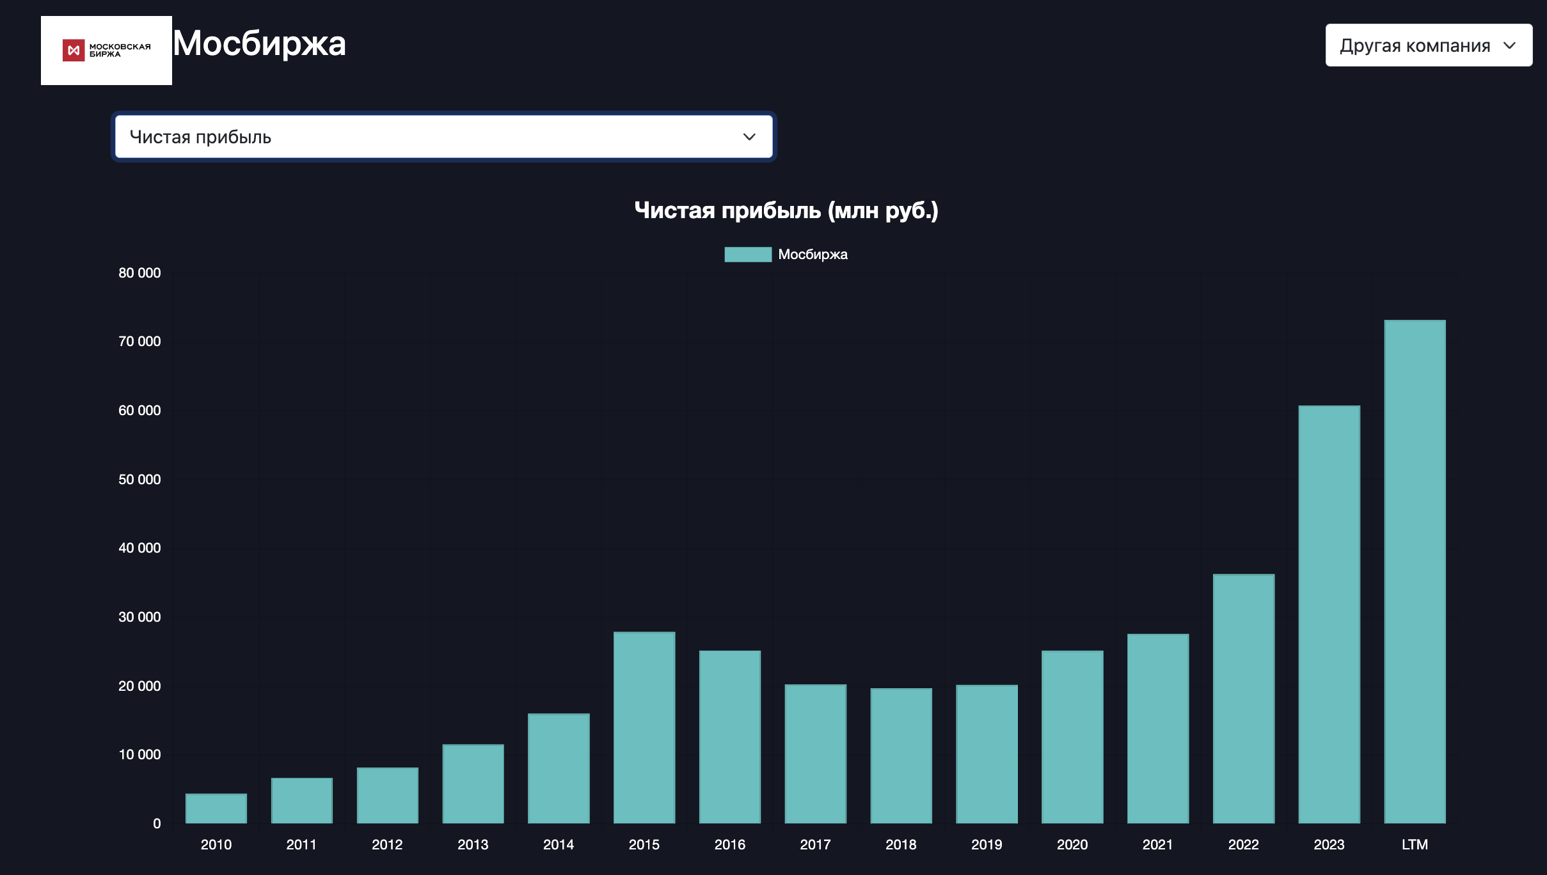
Task: Click the 'LTM' x-axis label
Action: [1415, 844]
